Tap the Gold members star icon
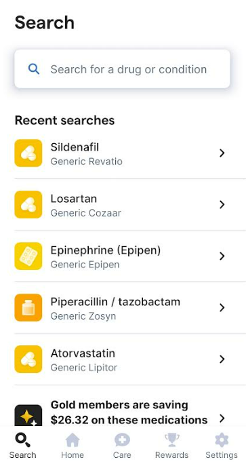This screenshot has width=246, height=464. coord(28,415)
